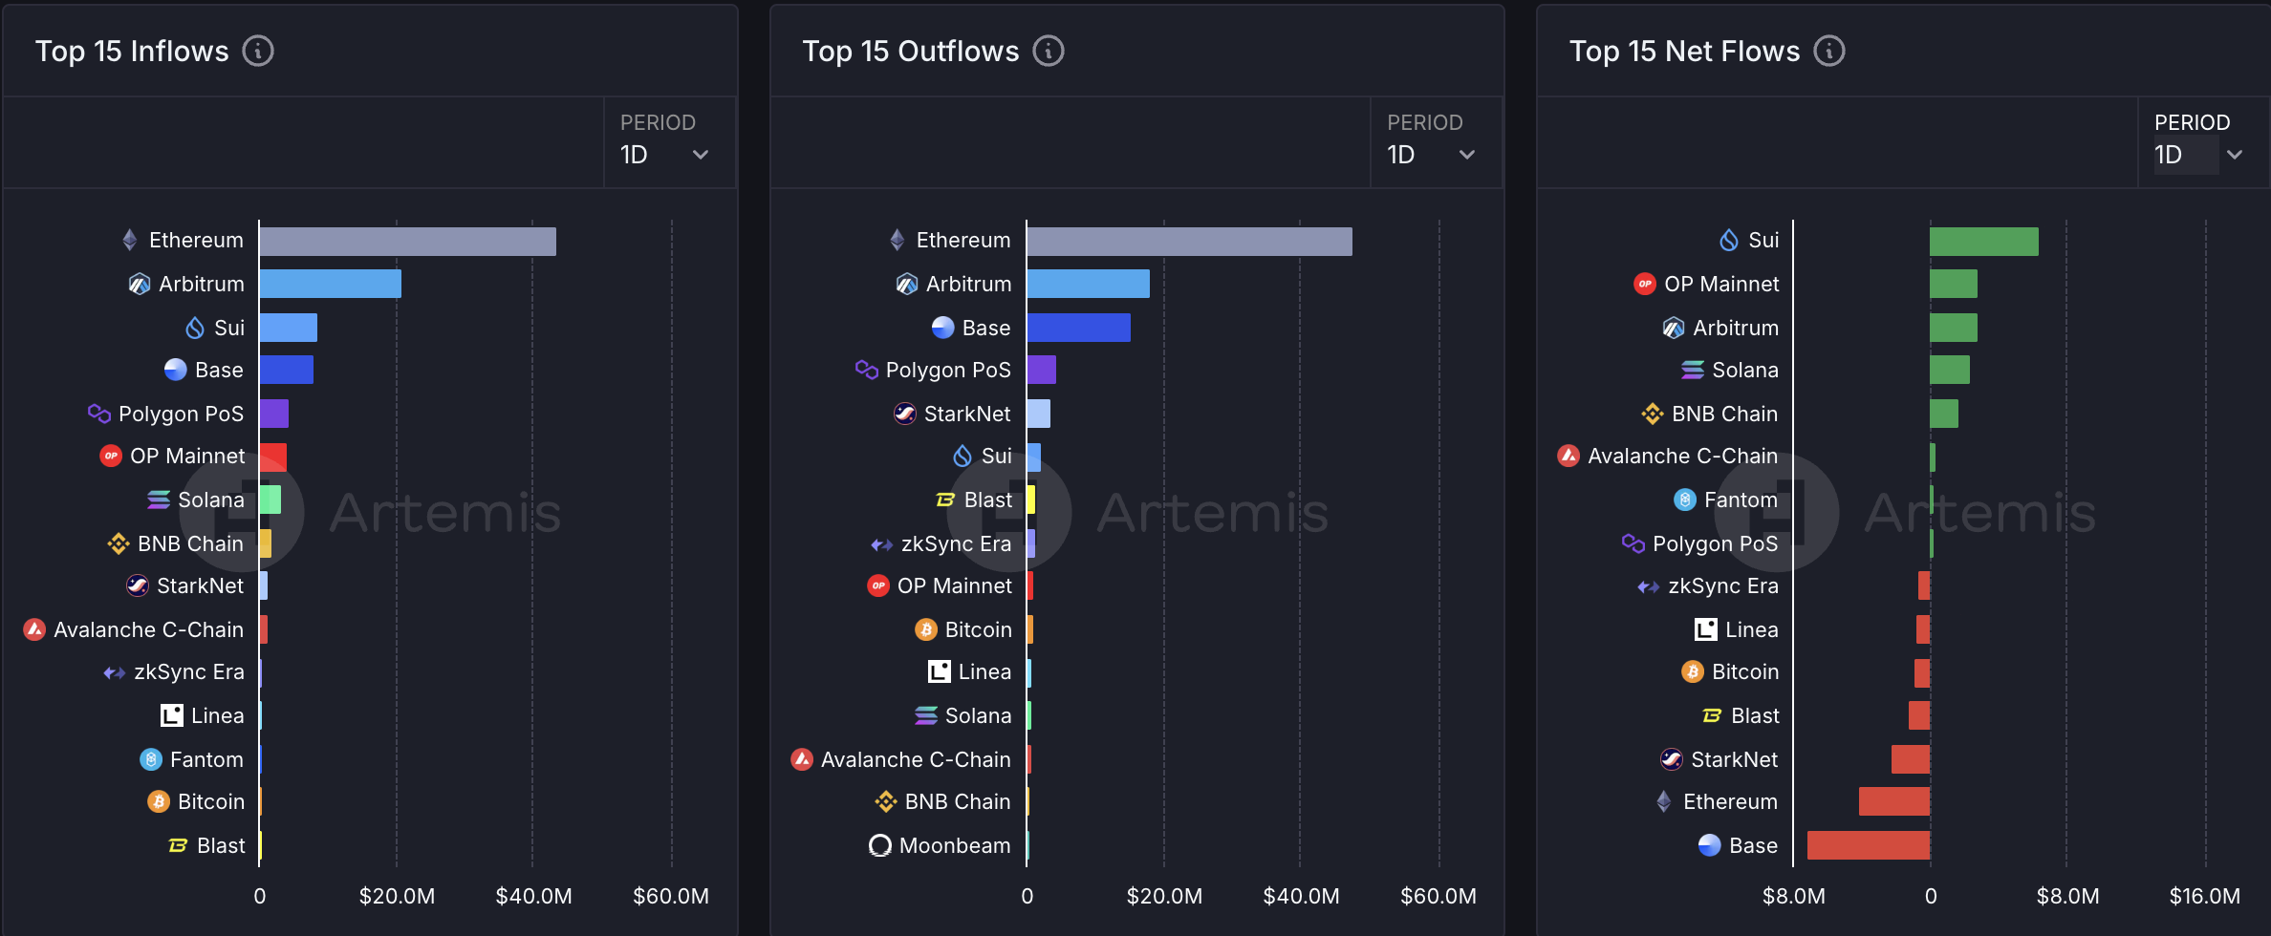Image resolution: width=2271 pixels, height=936 pixels.
Task: Click info icon beside Top 15 Outflows
Action: point(1049,51)
